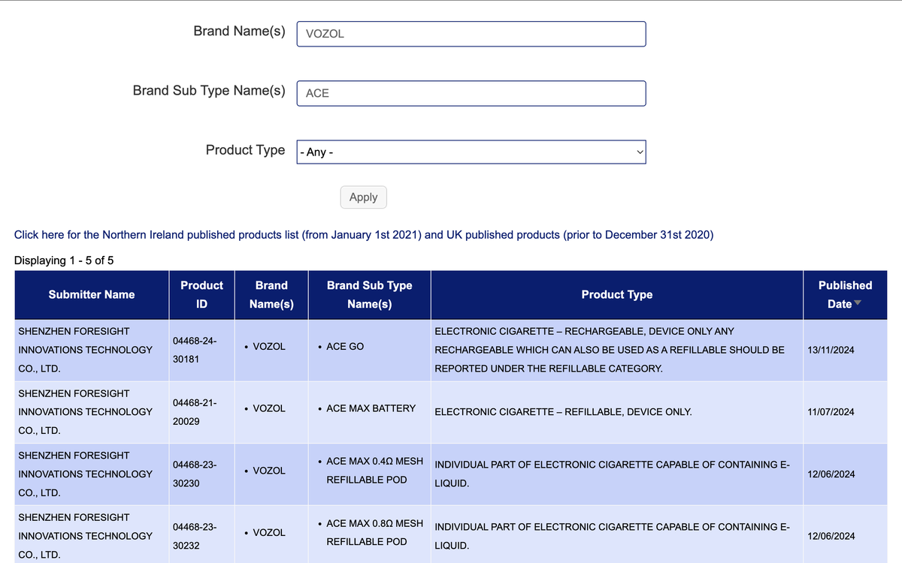Click VOZOL brand in the 0.8Ω pod row
This screenshot has width=902, height=563.
pyautogui.click(x=269, y=532)
